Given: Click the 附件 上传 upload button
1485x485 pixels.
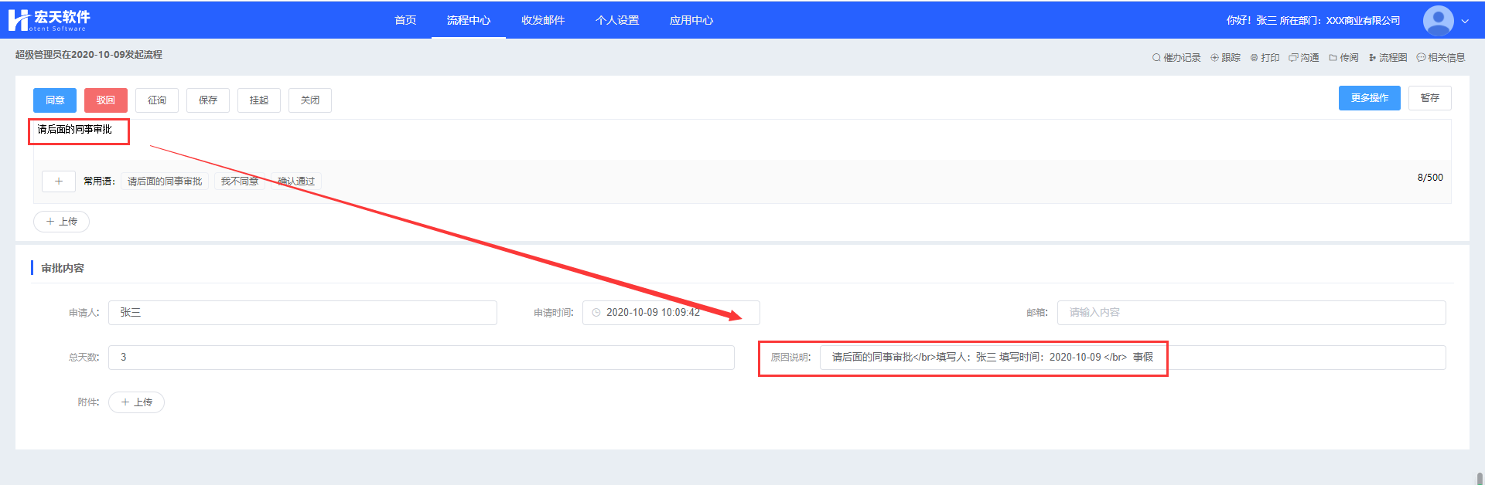Looking at the screenshot, I should (x=136, y=402).
